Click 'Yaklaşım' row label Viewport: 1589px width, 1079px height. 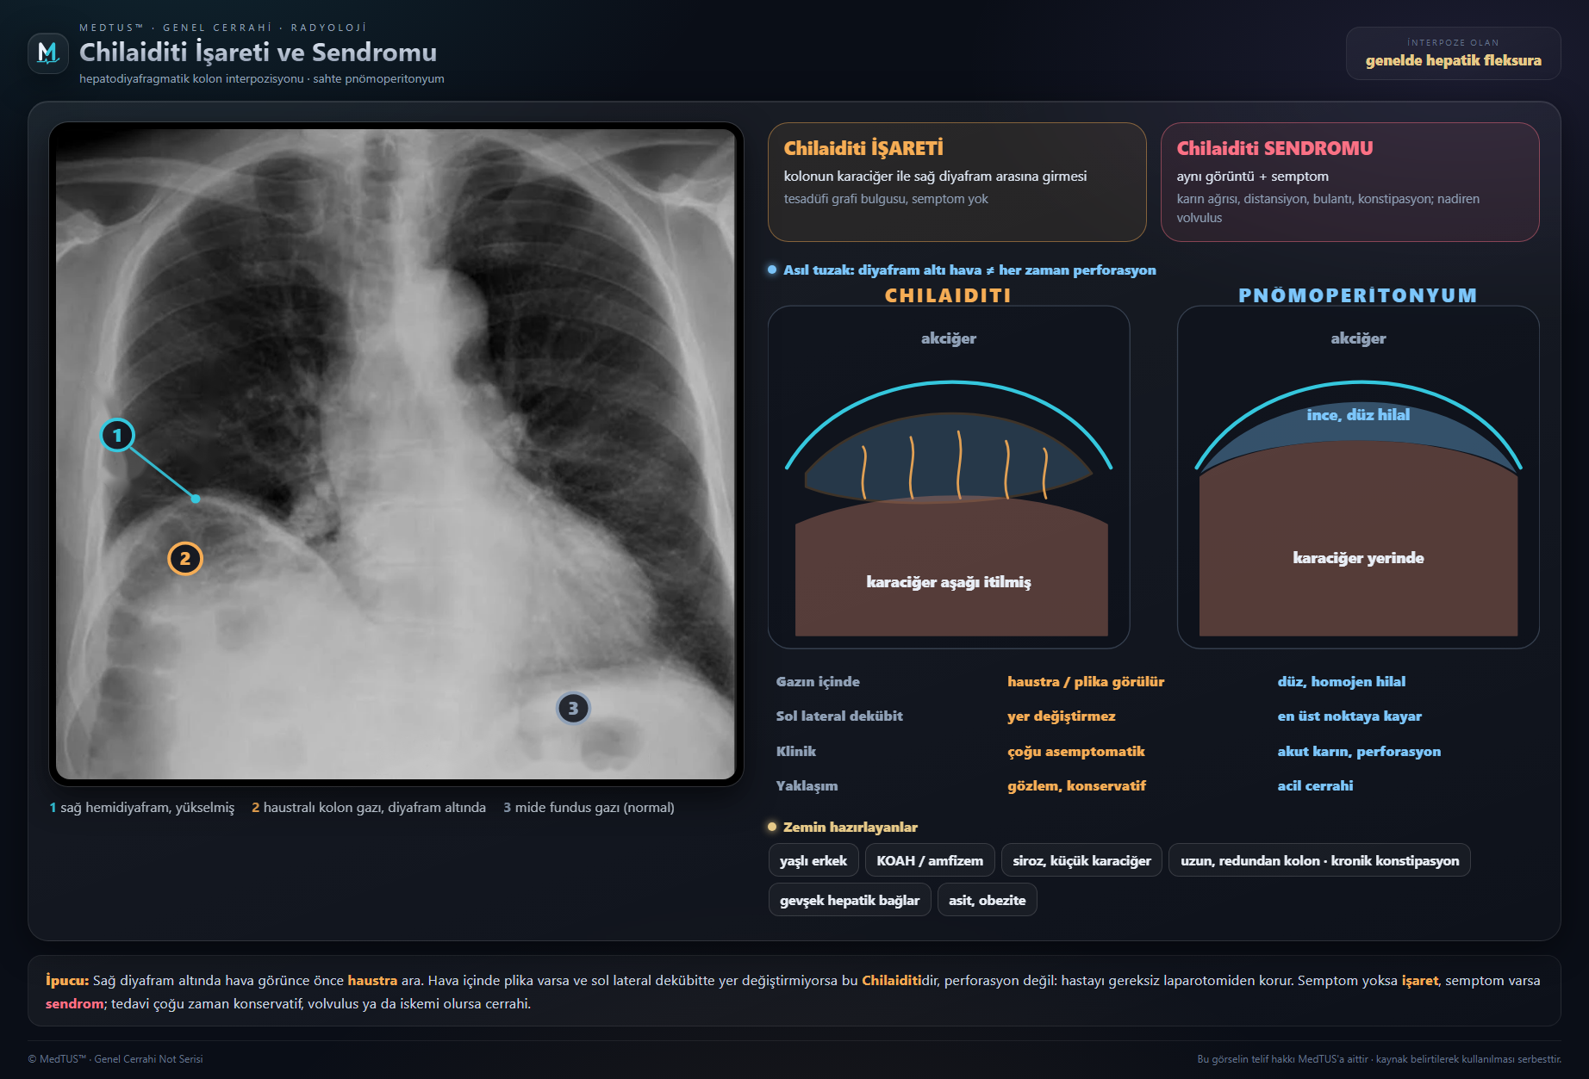[807, 785]
